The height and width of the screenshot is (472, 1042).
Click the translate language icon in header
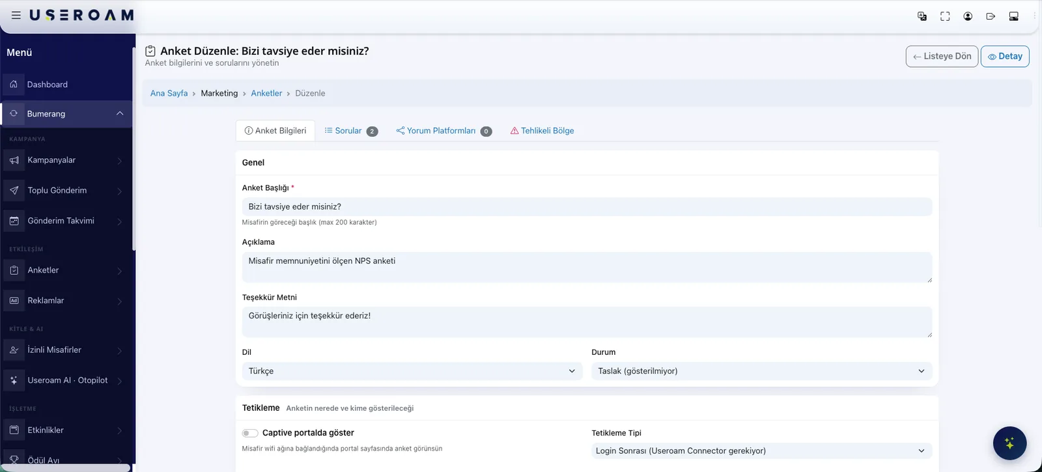(x=922, y=16)
